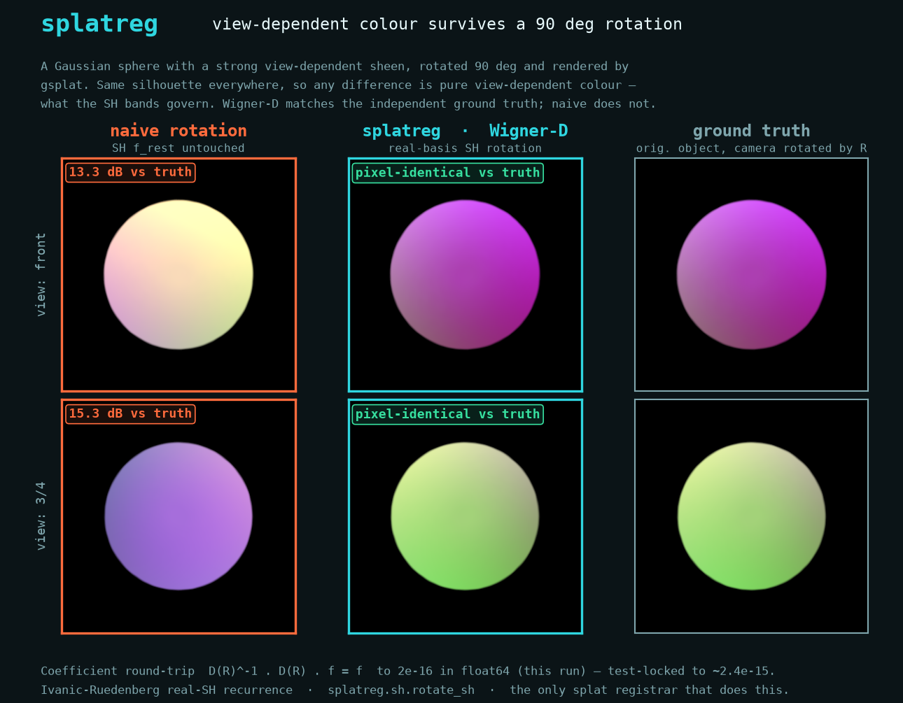
Task: Open the ground truth front-view magenta sphere
Action: [x=751, y=274]
